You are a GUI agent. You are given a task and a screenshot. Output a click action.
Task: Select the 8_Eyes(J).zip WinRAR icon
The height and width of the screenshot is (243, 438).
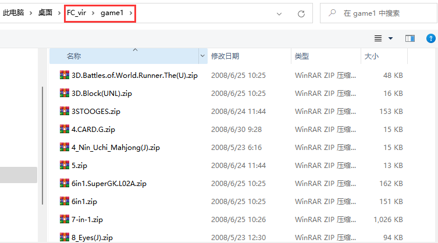(65, 237)
